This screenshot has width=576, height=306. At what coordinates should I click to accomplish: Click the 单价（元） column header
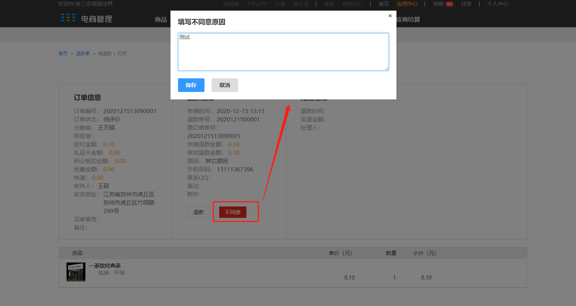[341, 253]
